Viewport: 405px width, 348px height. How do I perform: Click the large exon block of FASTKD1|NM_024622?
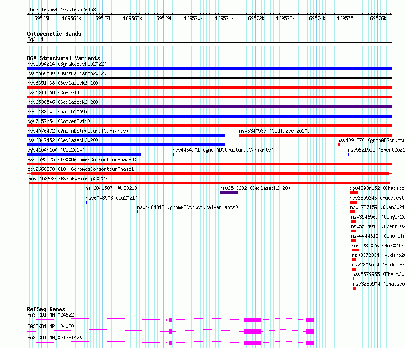[x=253, y=320]
